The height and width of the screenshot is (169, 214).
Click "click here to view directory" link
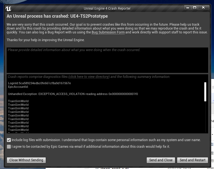[89, 77]
